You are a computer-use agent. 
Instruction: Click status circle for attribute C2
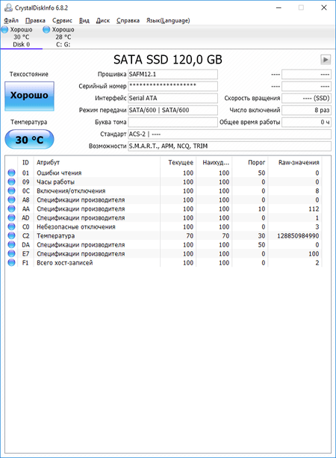point(11,235)
